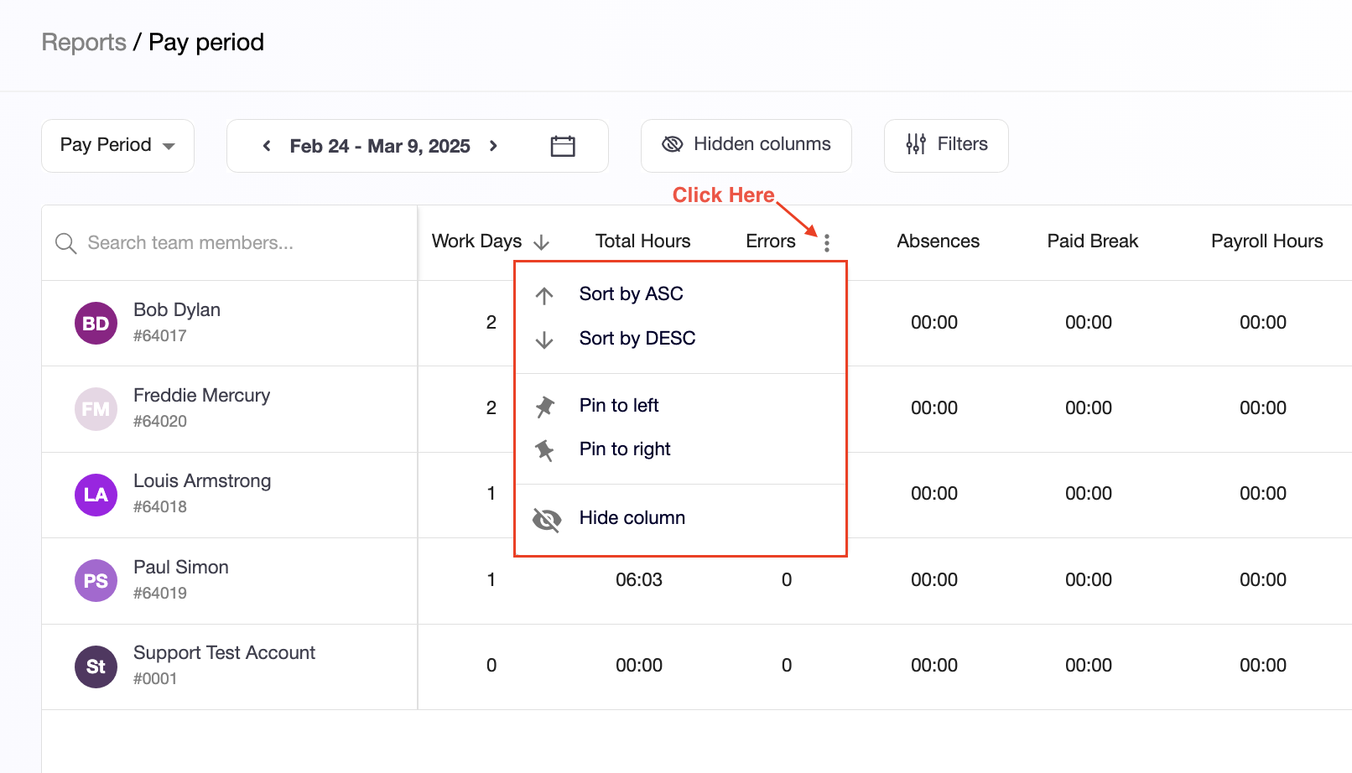This screenshot has height=773, width=1352.
Task: Click the Payroll Hours column header
Action: point(1267,241)
